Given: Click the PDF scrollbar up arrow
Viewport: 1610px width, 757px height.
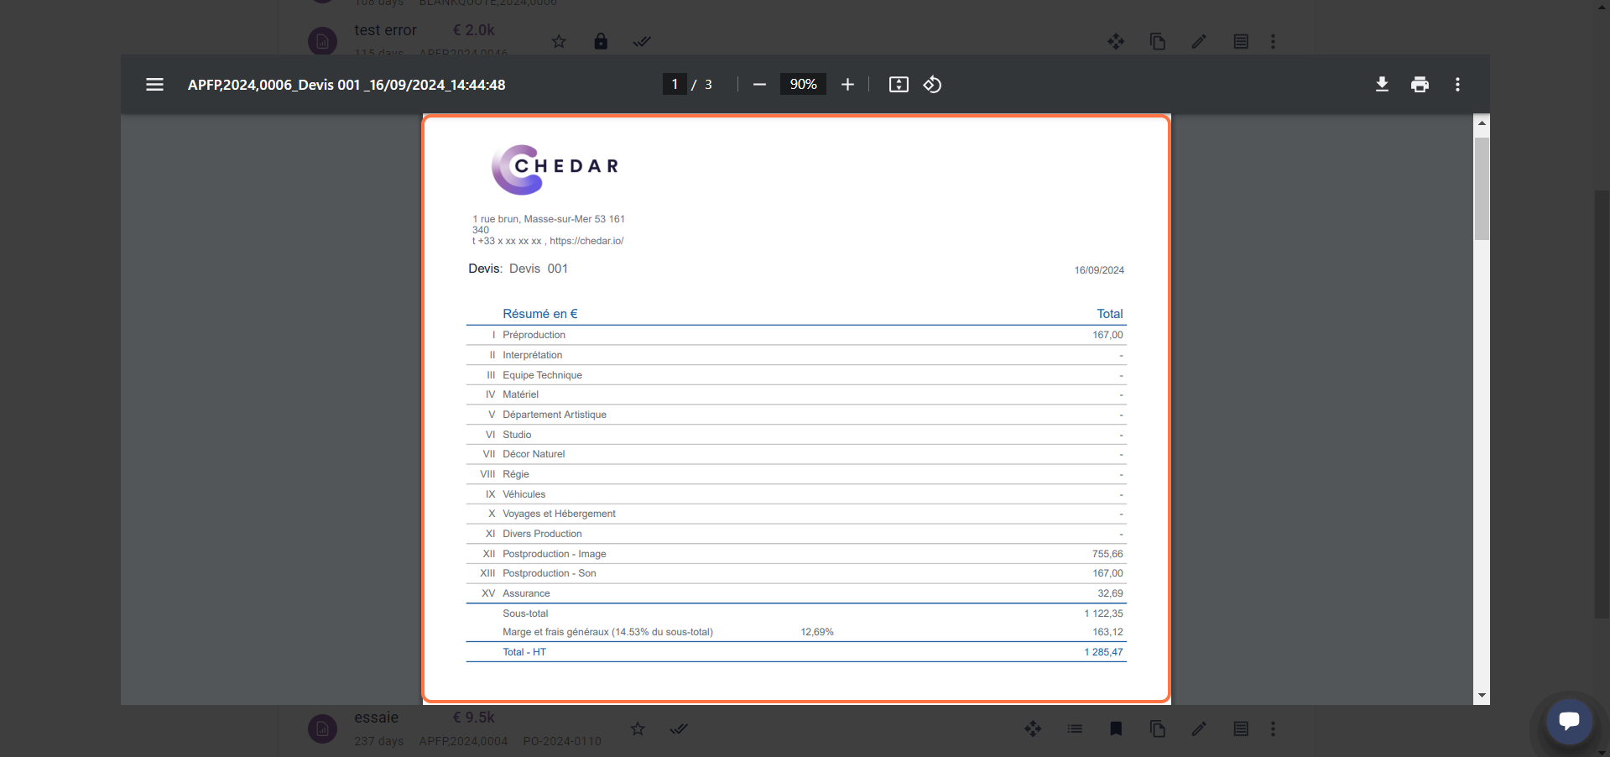Looking at the screenshot, I should click(1482, 123).
